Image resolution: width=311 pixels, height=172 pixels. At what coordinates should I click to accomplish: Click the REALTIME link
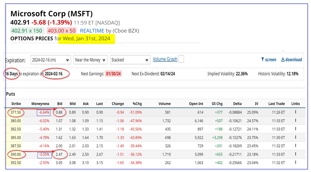coord(92,31)
